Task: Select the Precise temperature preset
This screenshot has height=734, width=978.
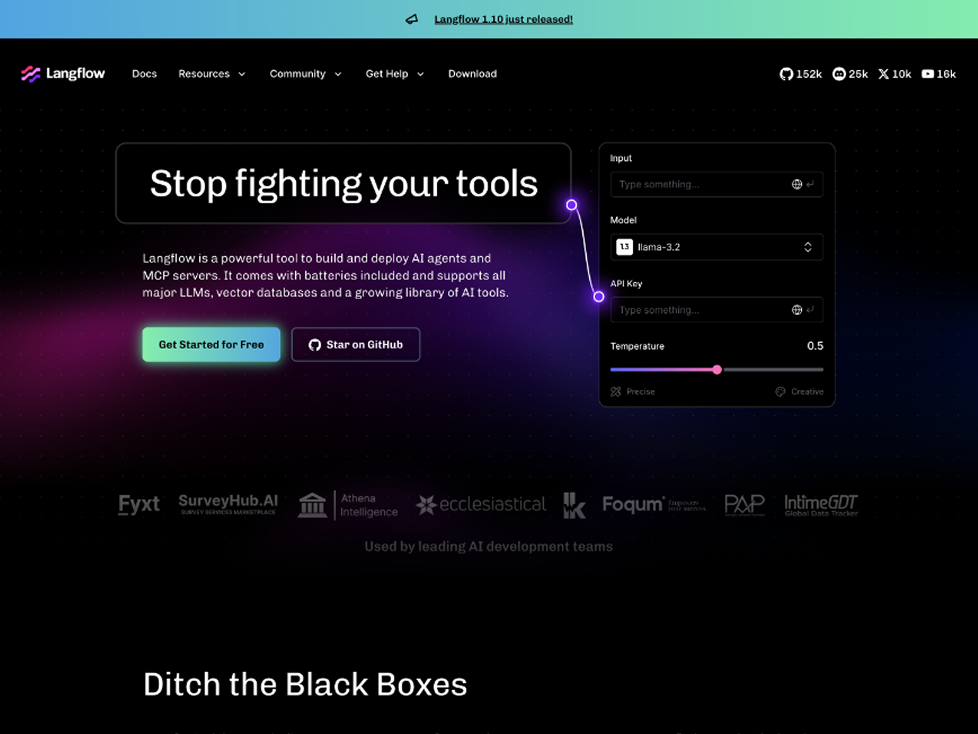Action: coord(633,392)
